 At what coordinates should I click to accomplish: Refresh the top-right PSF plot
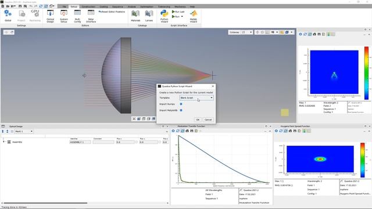pyautogui.click(x=305, y=34)
